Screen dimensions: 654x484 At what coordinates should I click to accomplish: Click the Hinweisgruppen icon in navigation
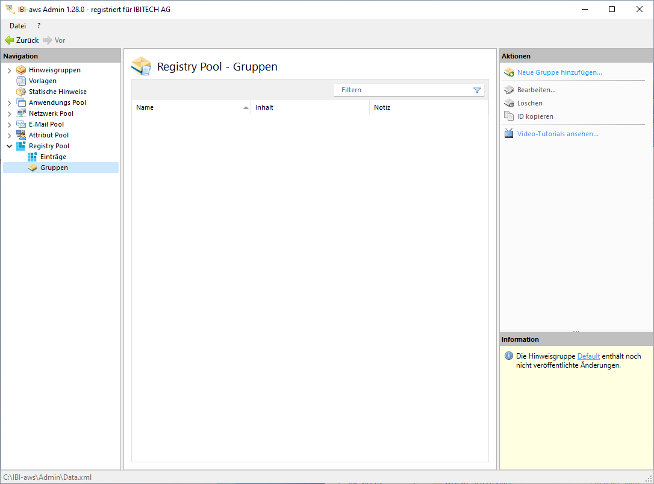click(21, 70)
